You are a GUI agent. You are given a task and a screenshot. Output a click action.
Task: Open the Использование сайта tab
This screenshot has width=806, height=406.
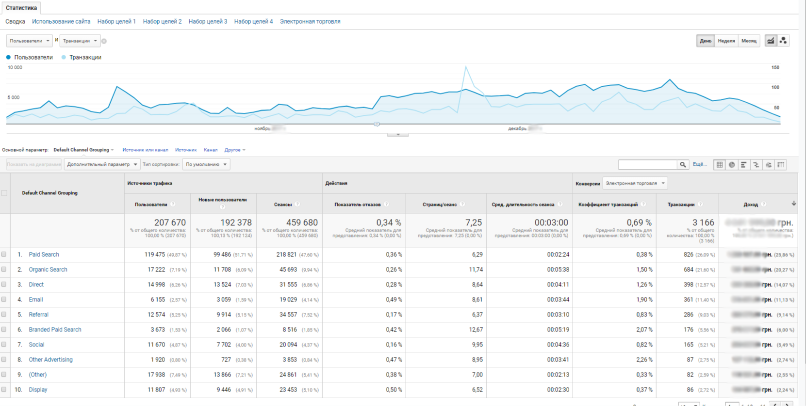click(x=61, y=21)
